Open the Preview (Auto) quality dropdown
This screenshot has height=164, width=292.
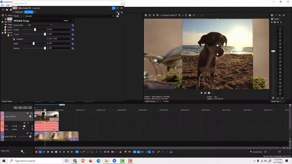tap(169, 15)
